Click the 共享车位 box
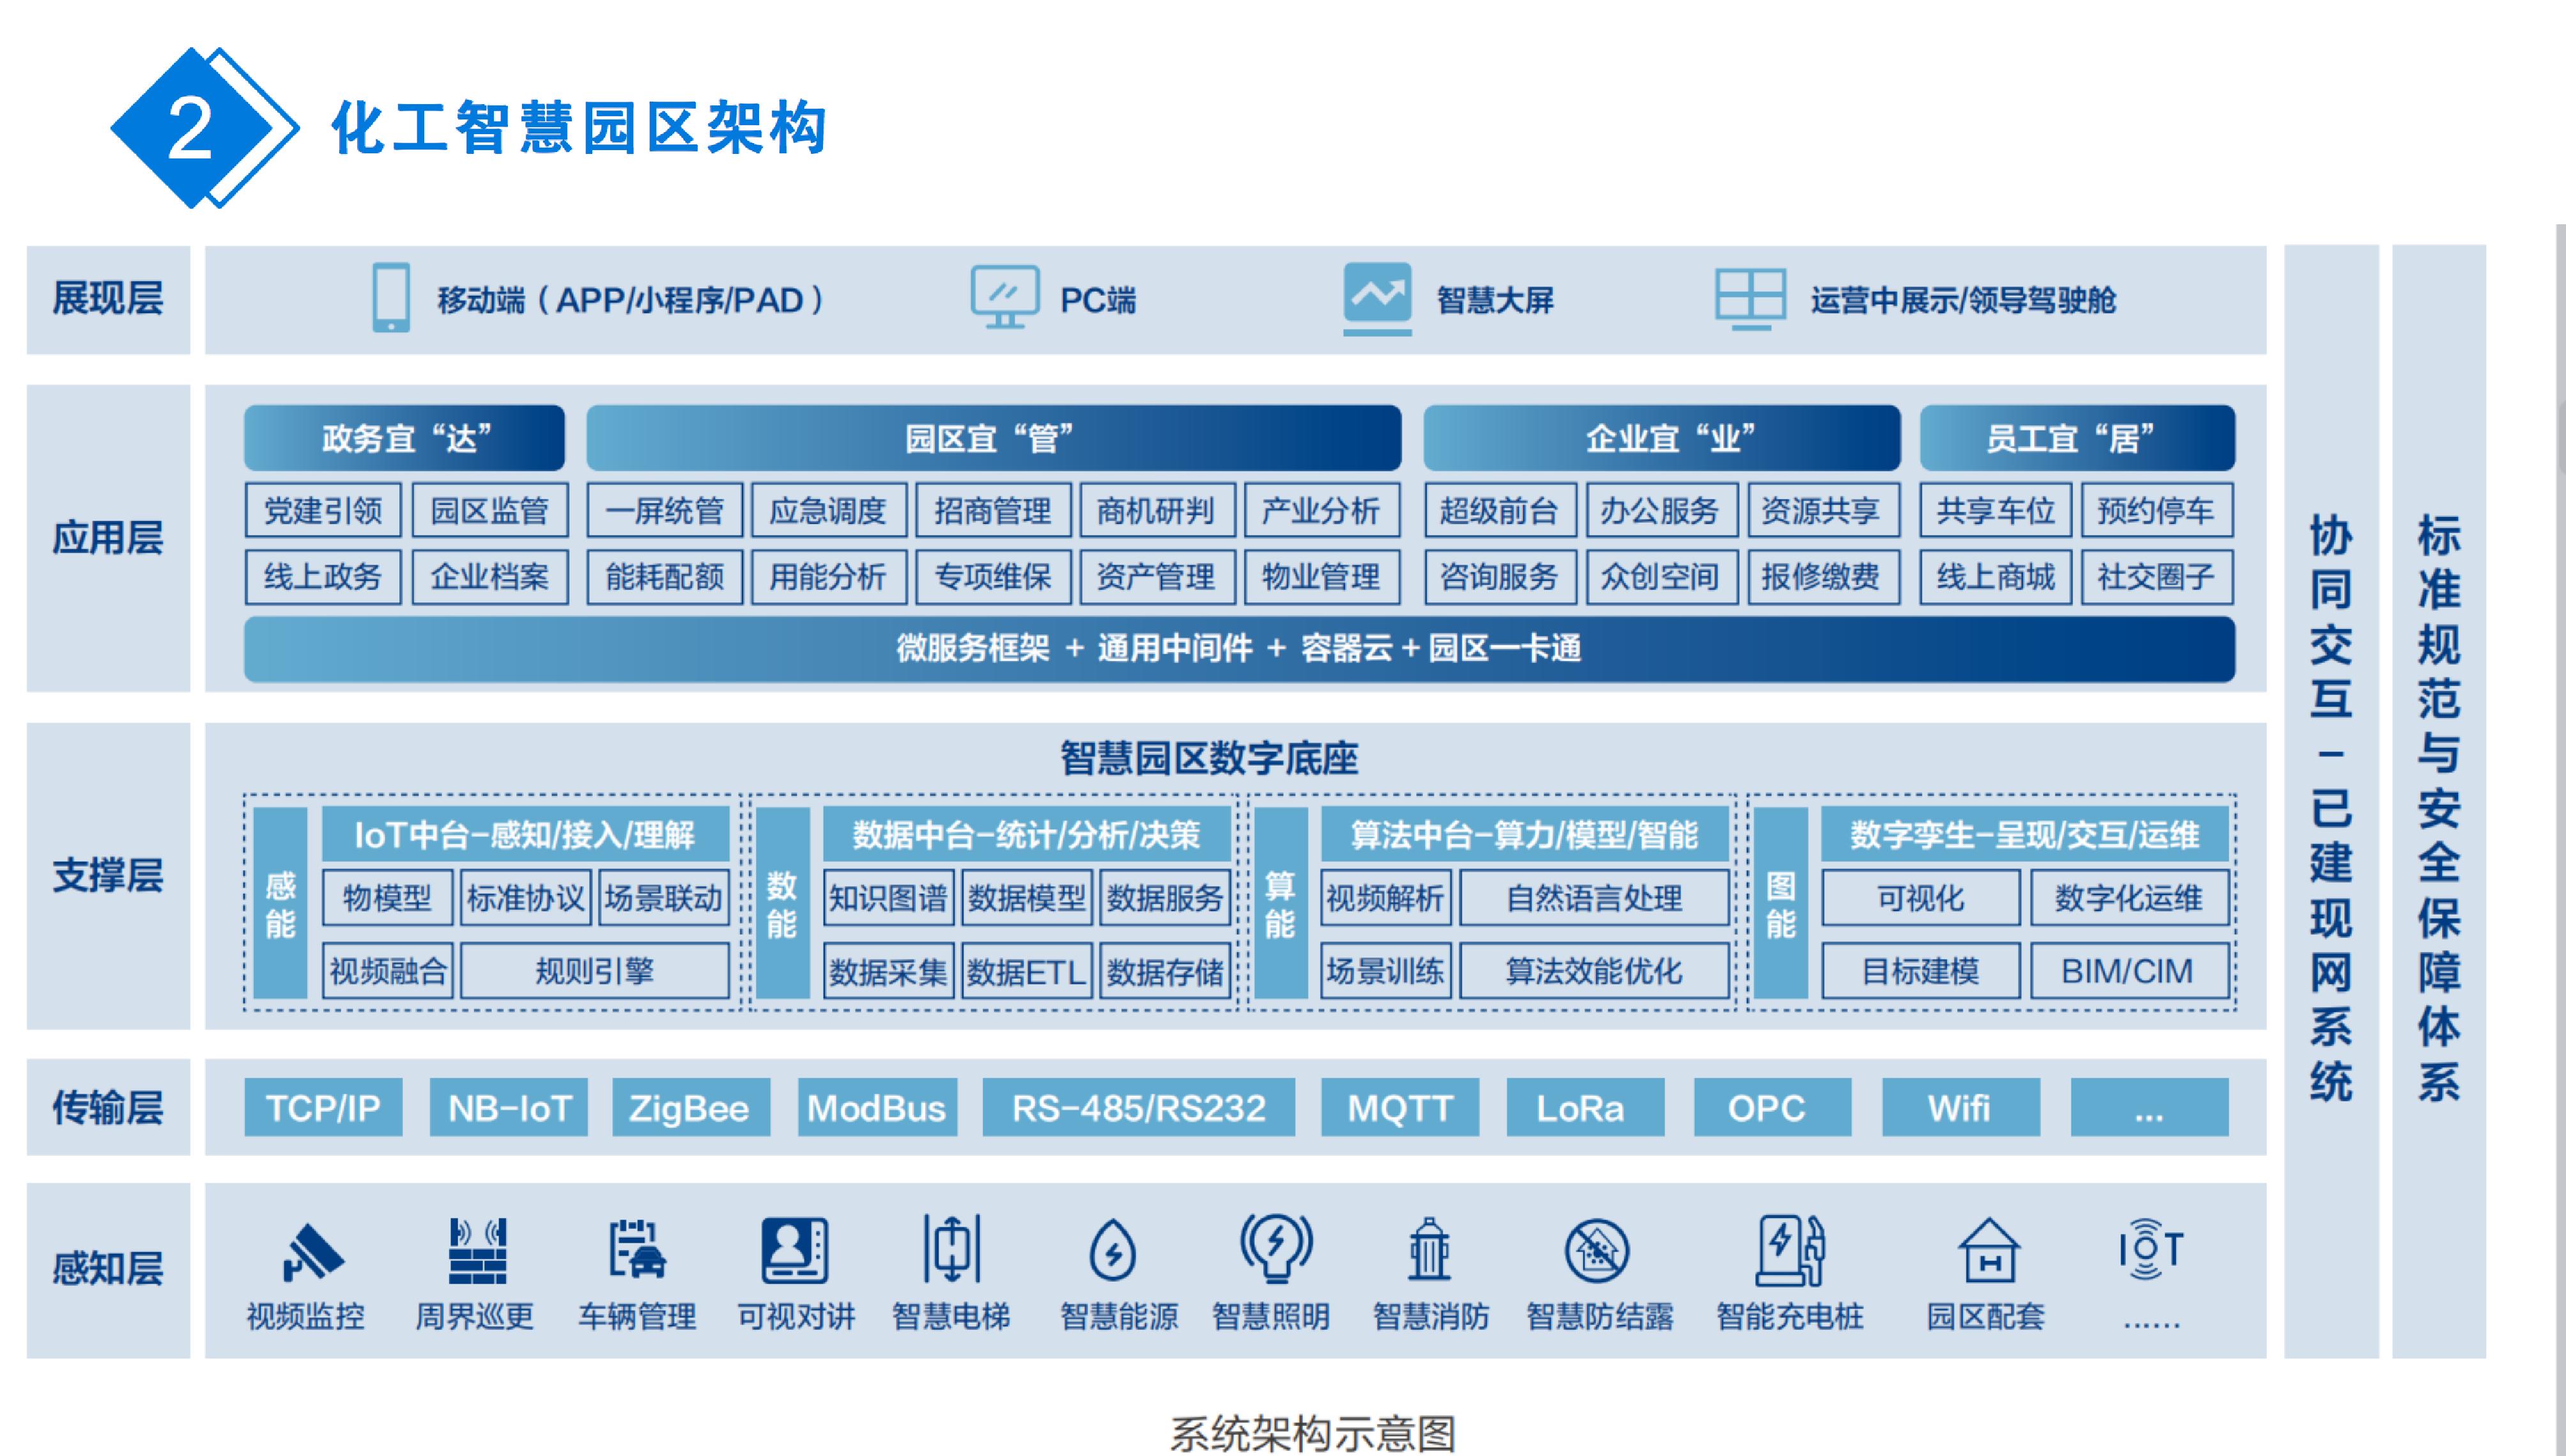This screenshot has width=2566, height=1456. click(1996, 511)
